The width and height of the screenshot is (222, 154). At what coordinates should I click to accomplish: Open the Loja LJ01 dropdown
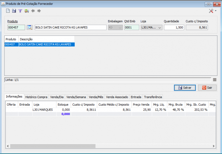[151, 27]
